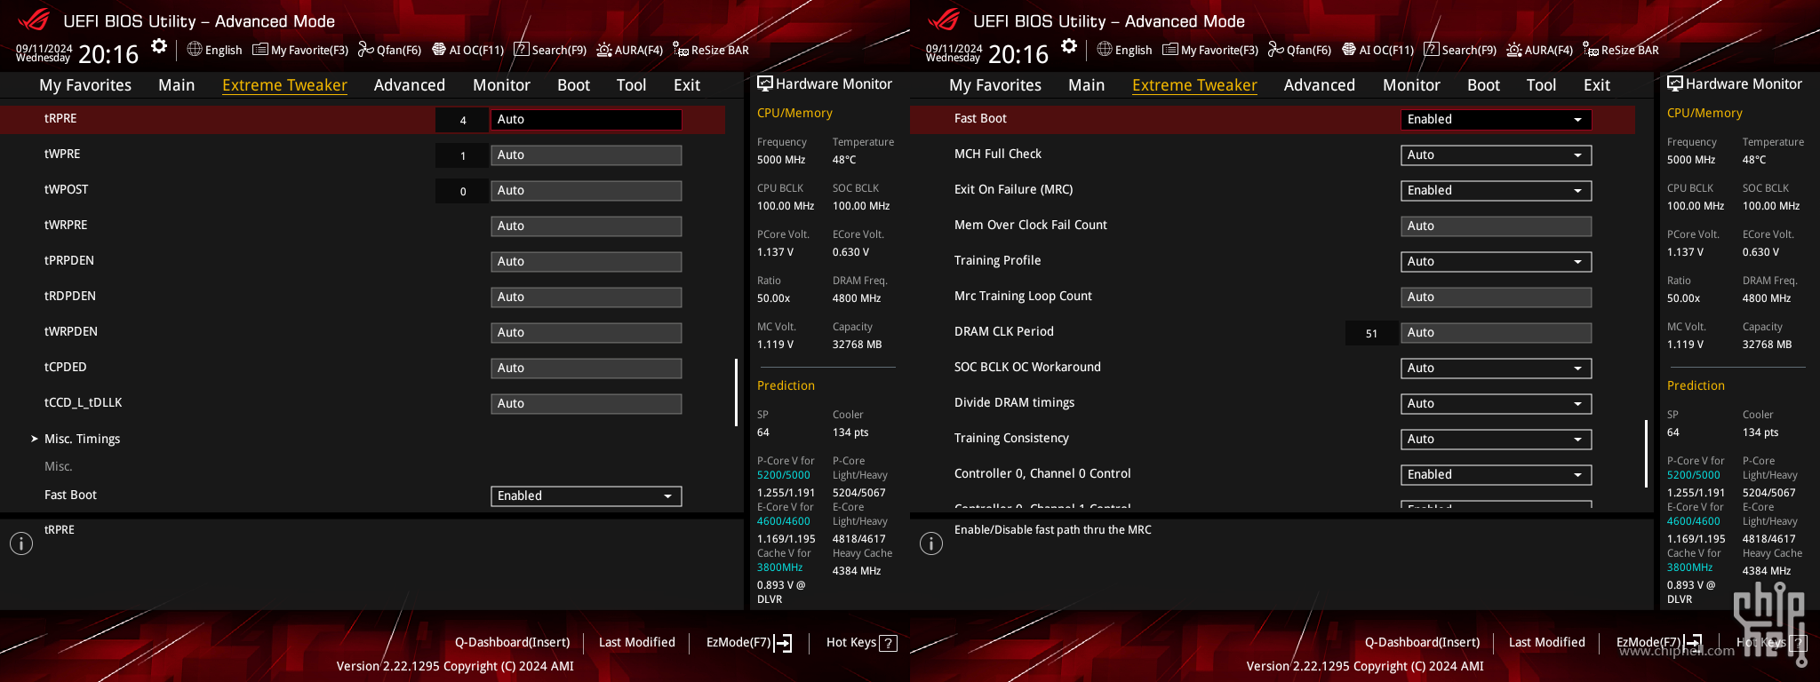Click the globe language icon in left BIOS screen
The image size is (1820, 682).
pyautogui.click(x=195, y=49)
